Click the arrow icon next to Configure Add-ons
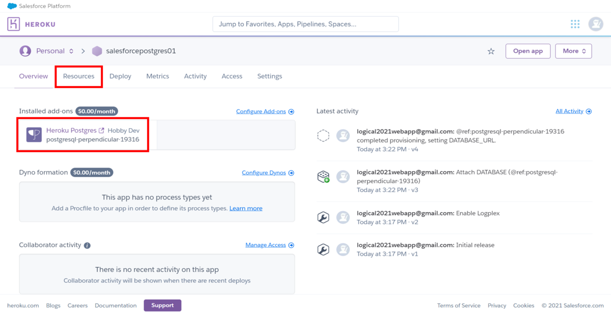 [291, 111]
